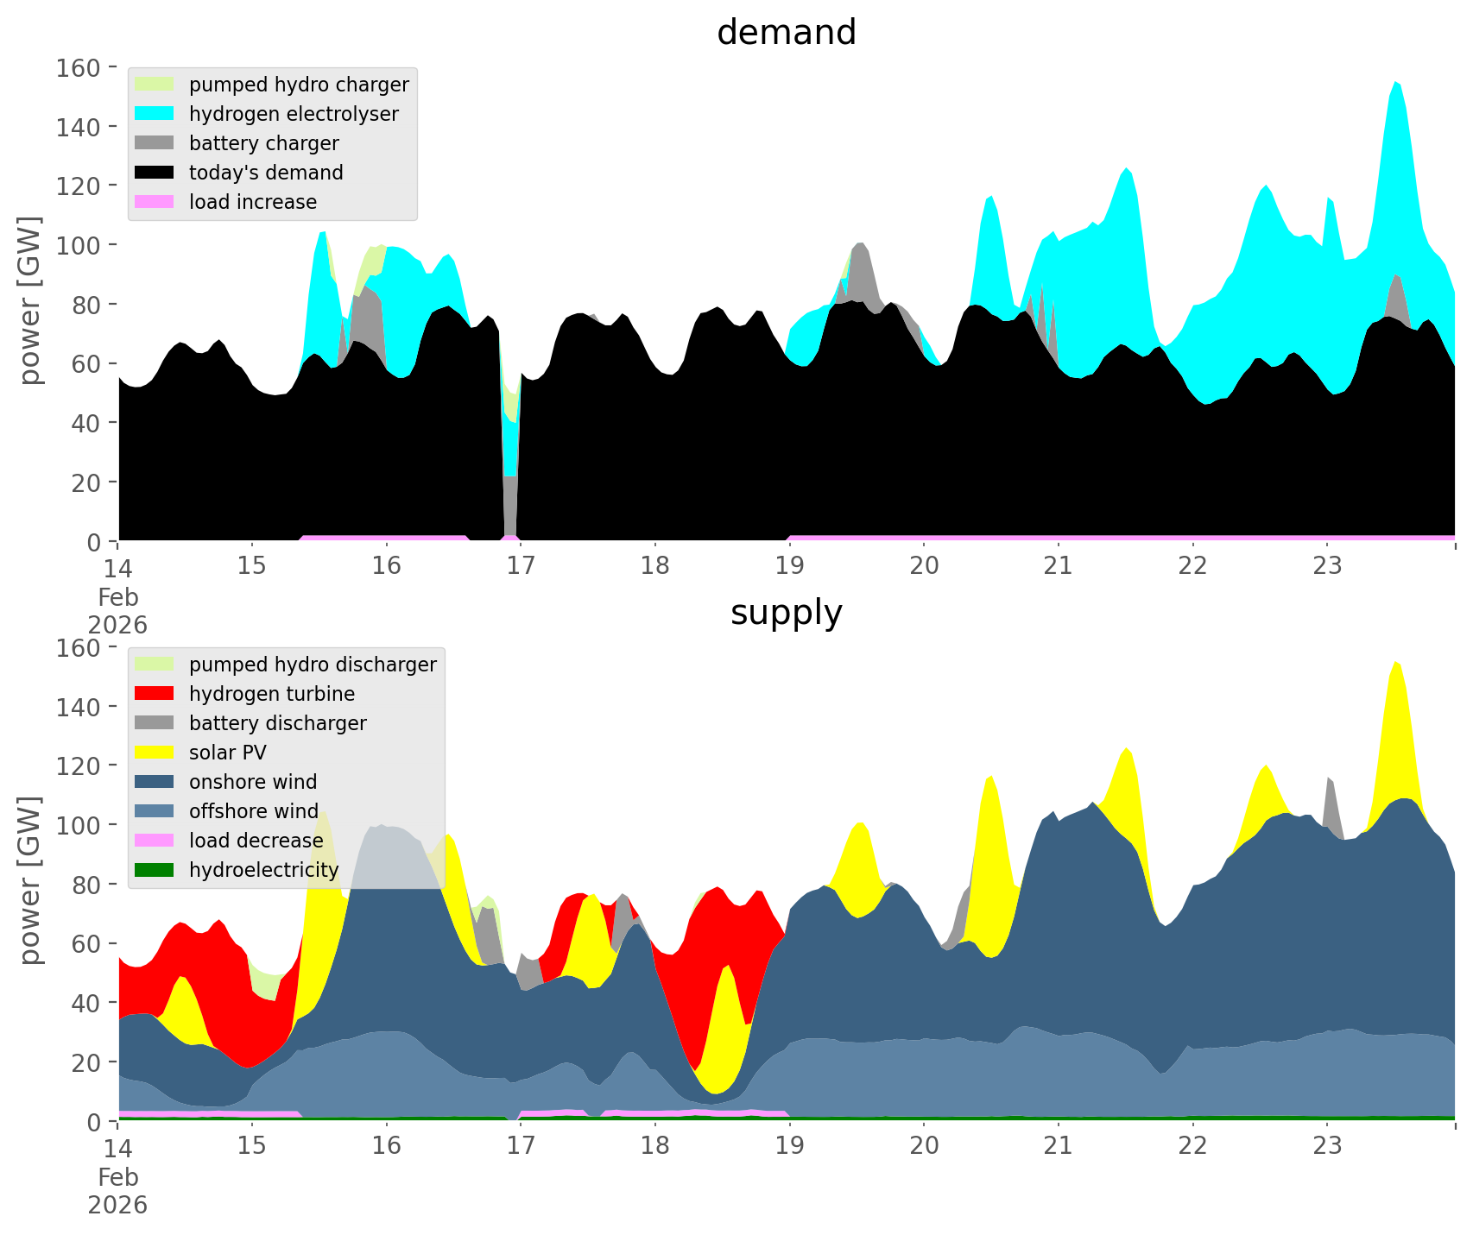This screenshot has width=1473, height=1235.
Task: Click the "demand" chart title
Action: click(786, 33)
